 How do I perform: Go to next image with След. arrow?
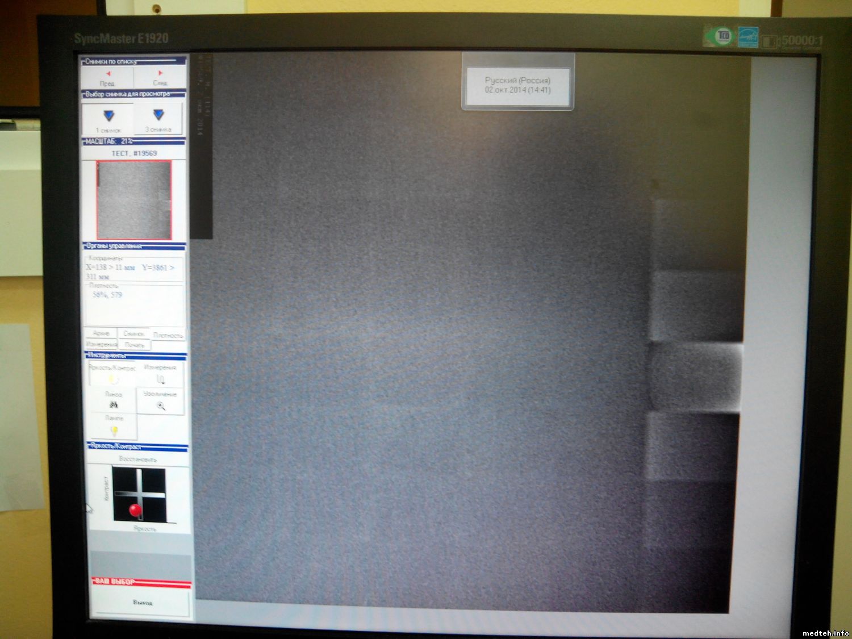(160, 77)
